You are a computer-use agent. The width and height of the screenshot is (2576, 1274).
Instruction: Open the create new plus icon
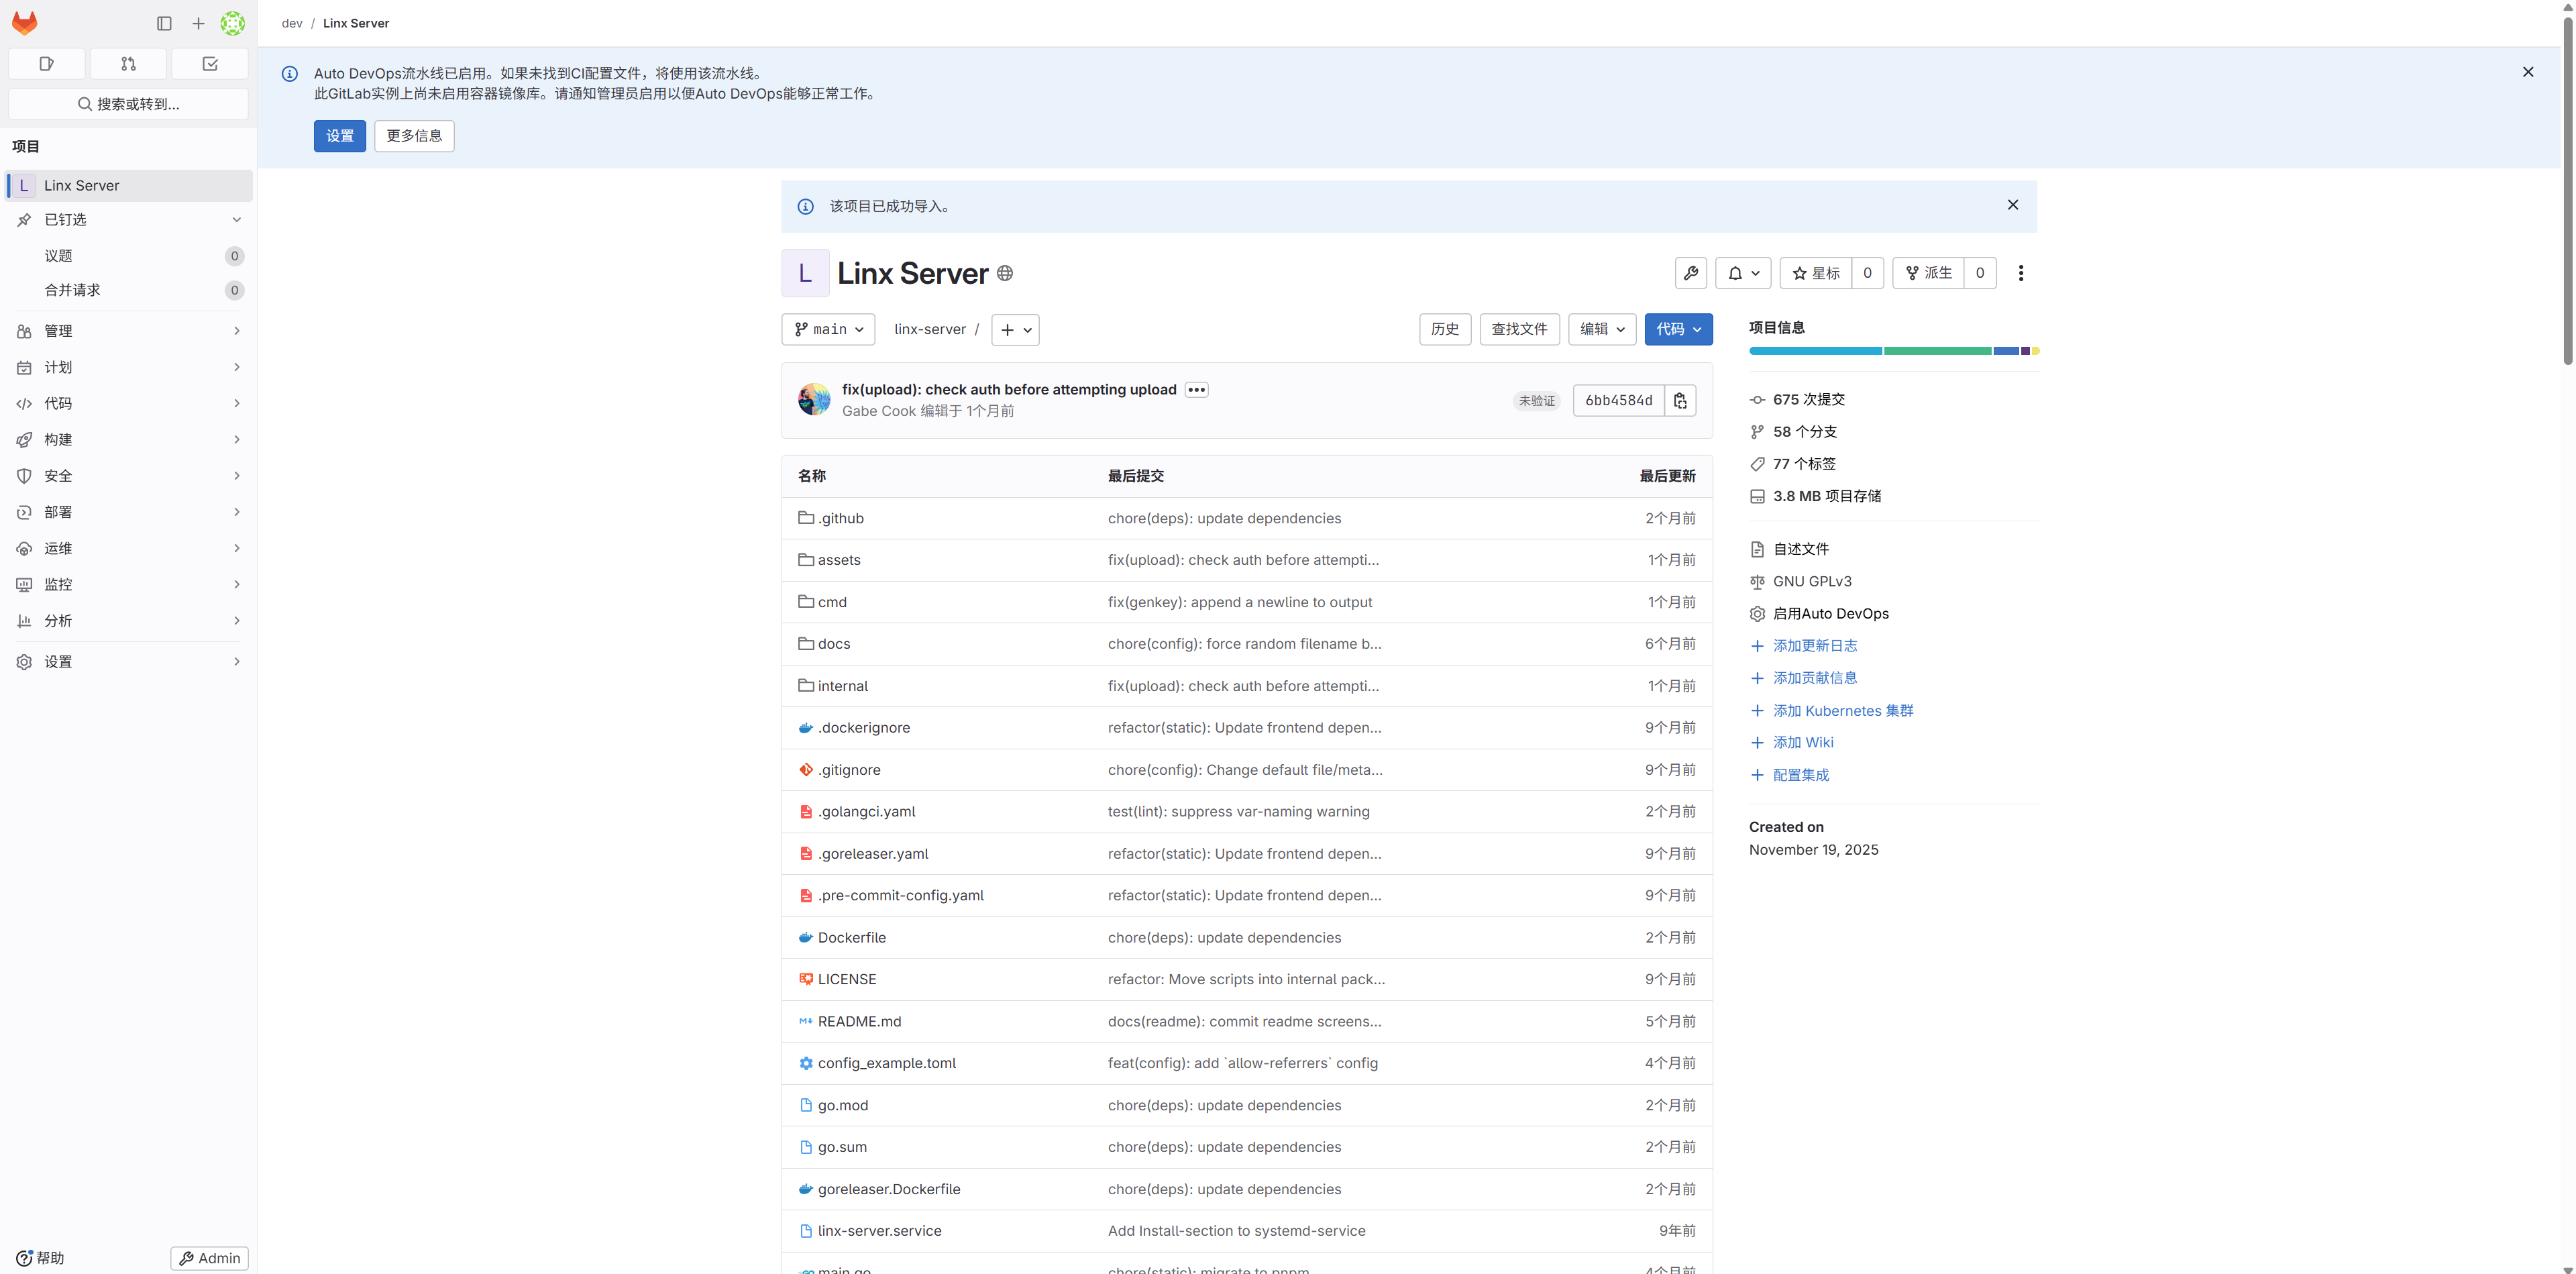coord(198,23)
